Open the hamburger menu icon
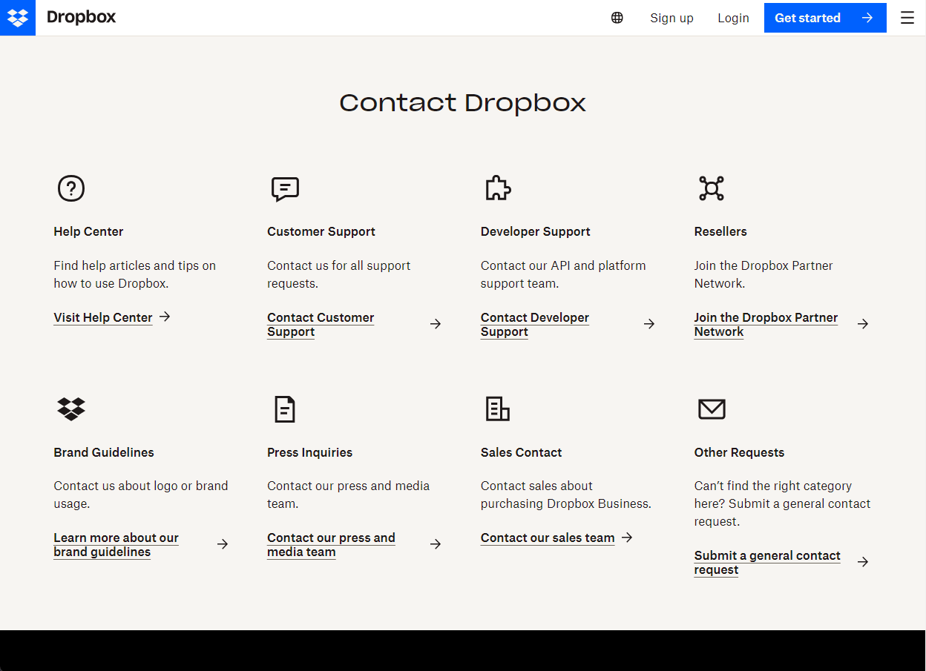 coord(907,18)
